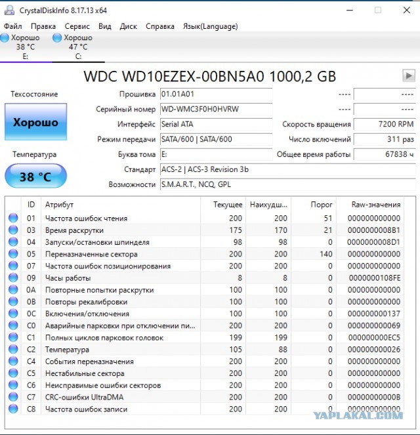Screen dimensions: 420x435
Task: Click status orb of attribute C4
Action: (13, 362)
